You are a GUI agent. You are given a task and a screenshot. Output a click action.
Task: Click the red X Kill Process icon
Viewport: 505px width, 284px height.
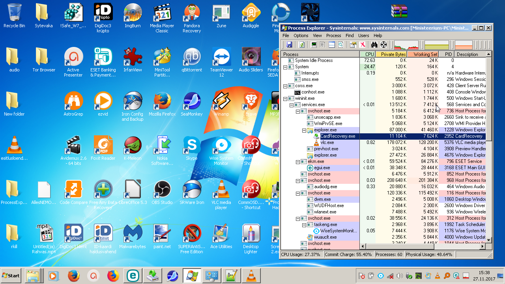(363, 45)
